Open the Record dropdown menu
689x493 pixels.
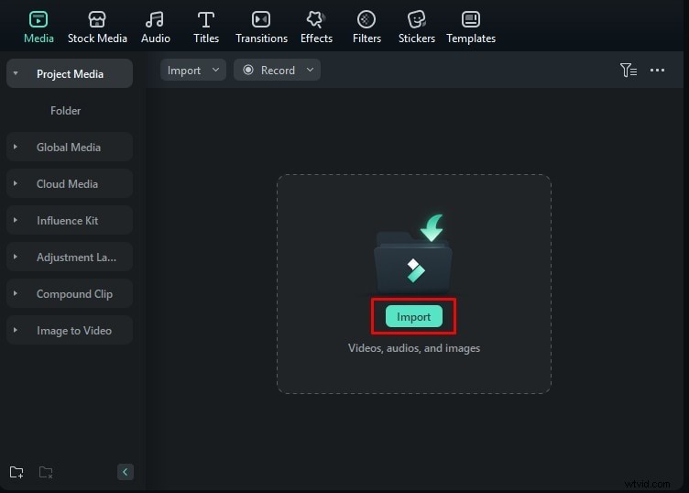(276, 70)
